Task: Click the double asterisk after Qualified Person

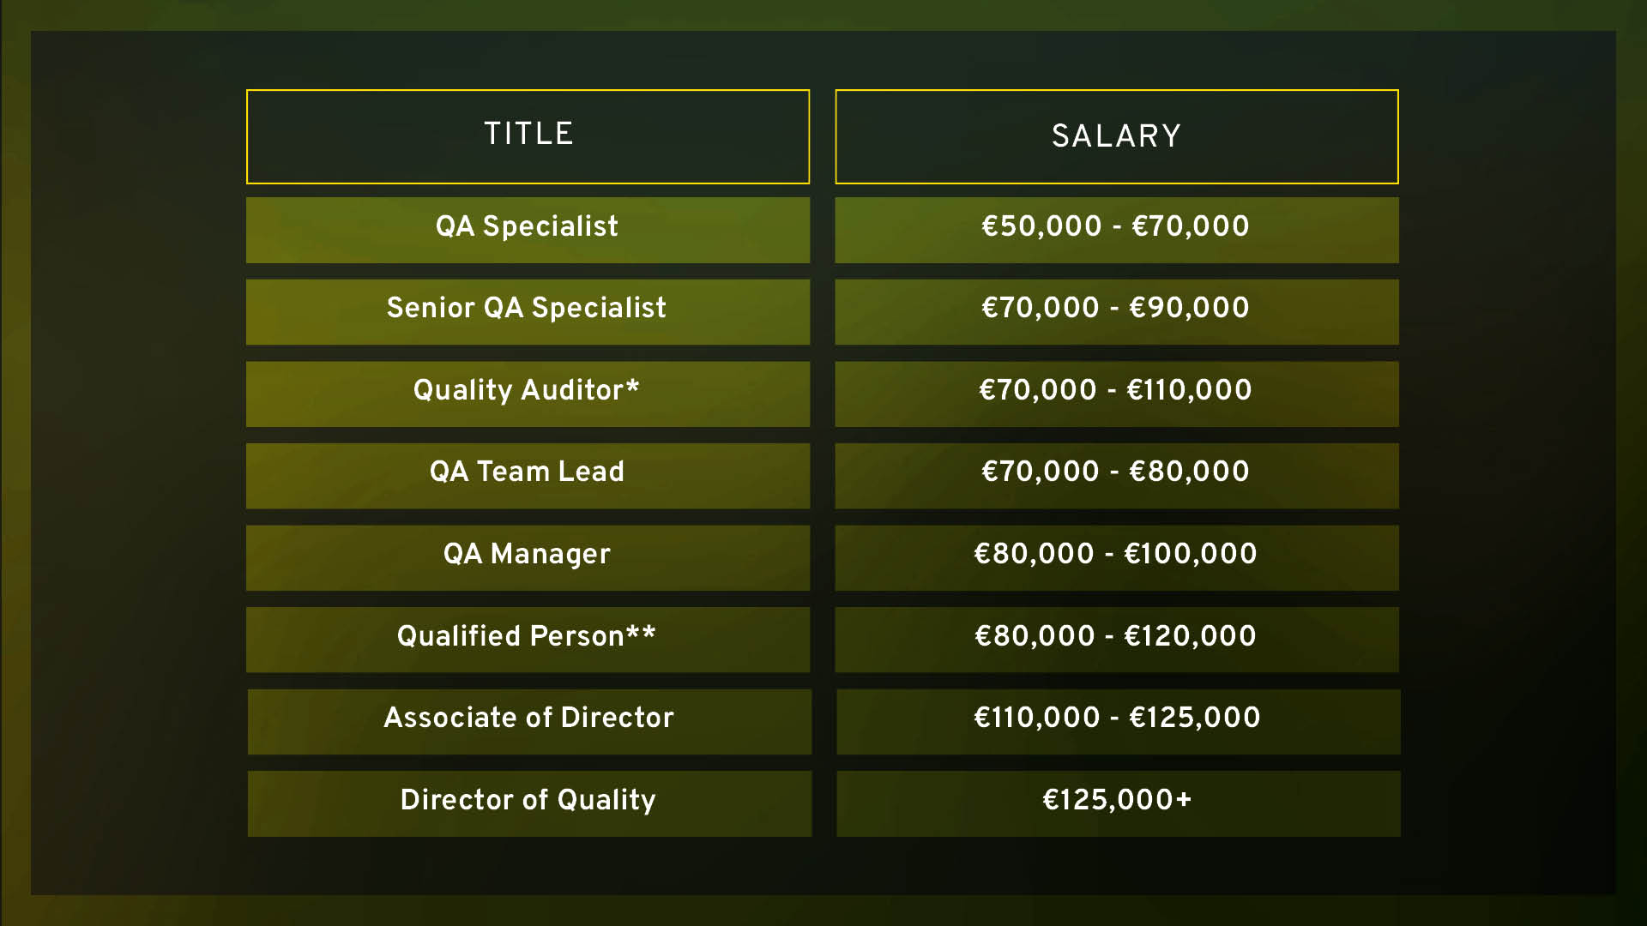Action: click(x=641, y=632)
